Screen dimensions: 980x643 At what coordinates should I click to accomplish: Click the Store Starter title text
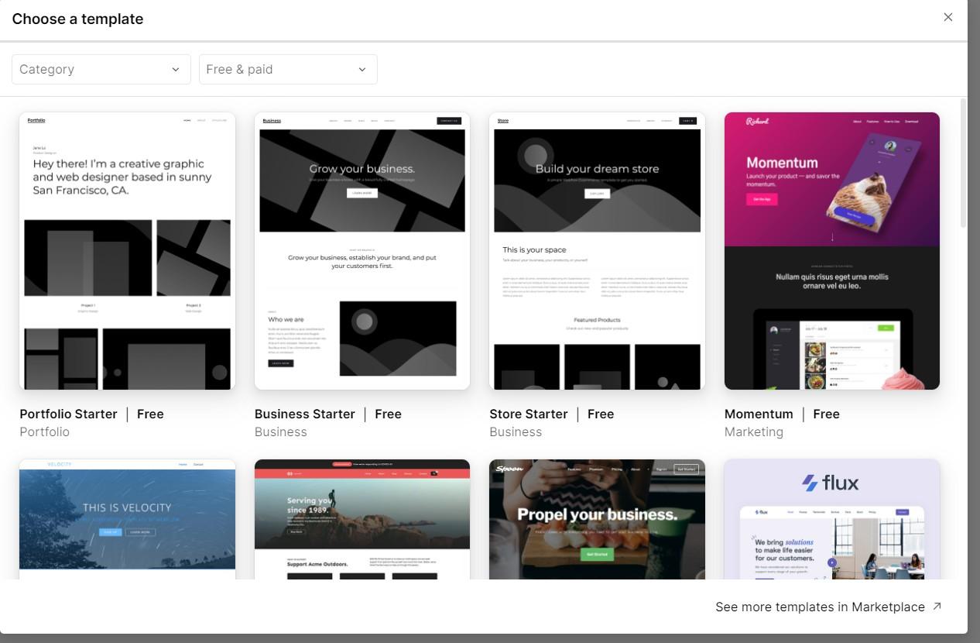point(529,414)
